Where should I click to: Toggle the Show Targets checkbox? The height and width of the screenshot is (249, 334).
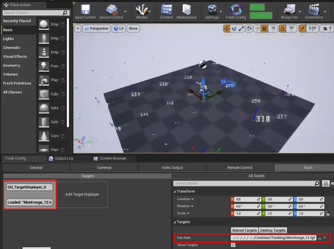coord(233,245)
